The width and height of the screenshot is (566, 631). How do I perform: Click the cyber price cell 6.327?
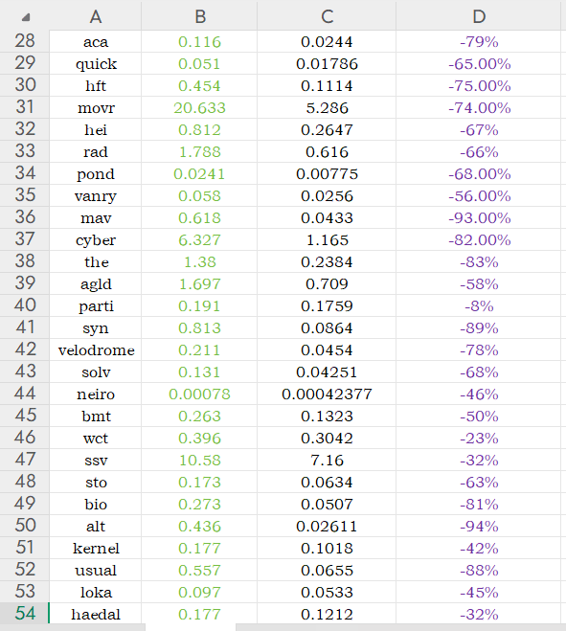(199, 239)
